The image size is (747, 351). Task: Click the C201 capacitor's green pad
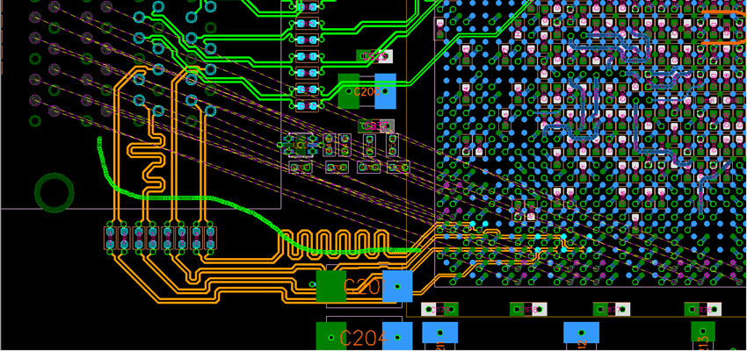330,286
